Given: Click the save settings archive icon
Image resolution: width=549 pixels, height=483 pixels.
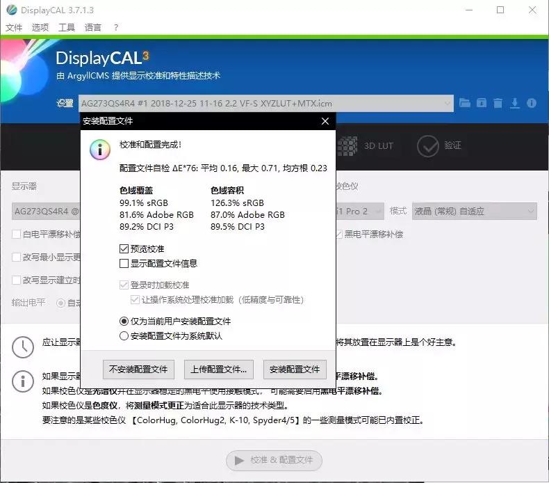Looking at the screenshot, I should coord(482,103).
